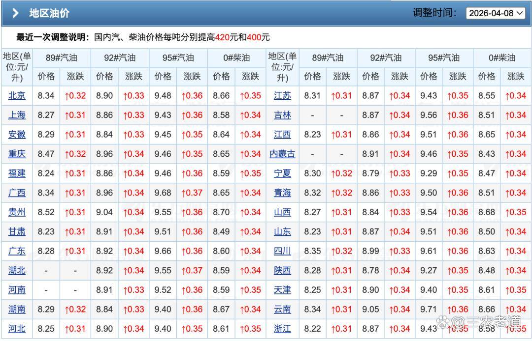Image resolution: width=532 pixels, height=341 pixels.
Task: Click 福建 89# price 8.24
Action: click(x=46, y=173)
